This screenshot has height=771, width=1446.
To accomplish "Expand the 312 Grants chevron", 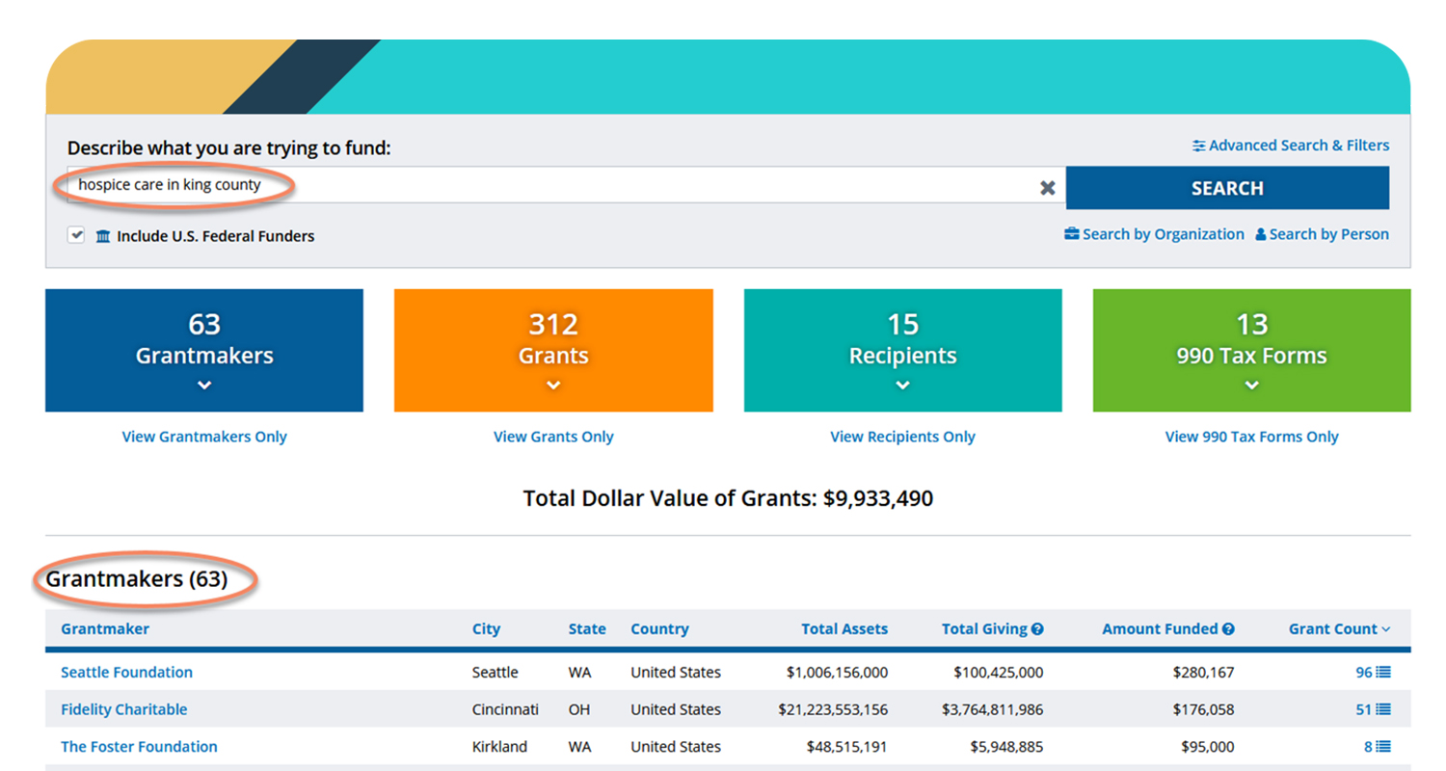I will 552,385.
